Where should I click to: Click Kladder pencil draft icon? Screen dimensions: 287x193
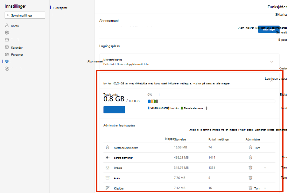point(108,188)
